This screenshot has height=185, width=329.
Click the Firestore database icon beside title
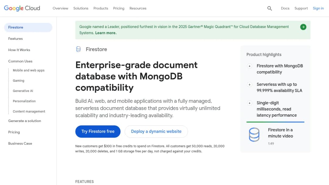click(78, 49)
